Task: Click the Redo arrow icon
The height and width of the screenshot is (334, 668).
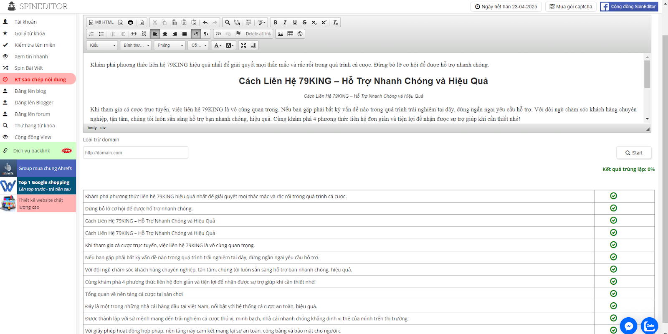Action: (215, 23)
